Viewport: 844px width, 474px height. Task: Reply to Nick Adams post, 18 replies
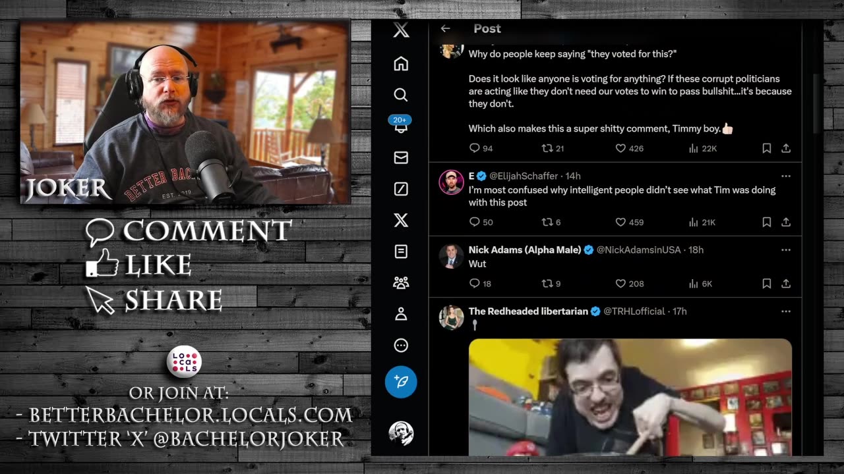coord(480,284)
